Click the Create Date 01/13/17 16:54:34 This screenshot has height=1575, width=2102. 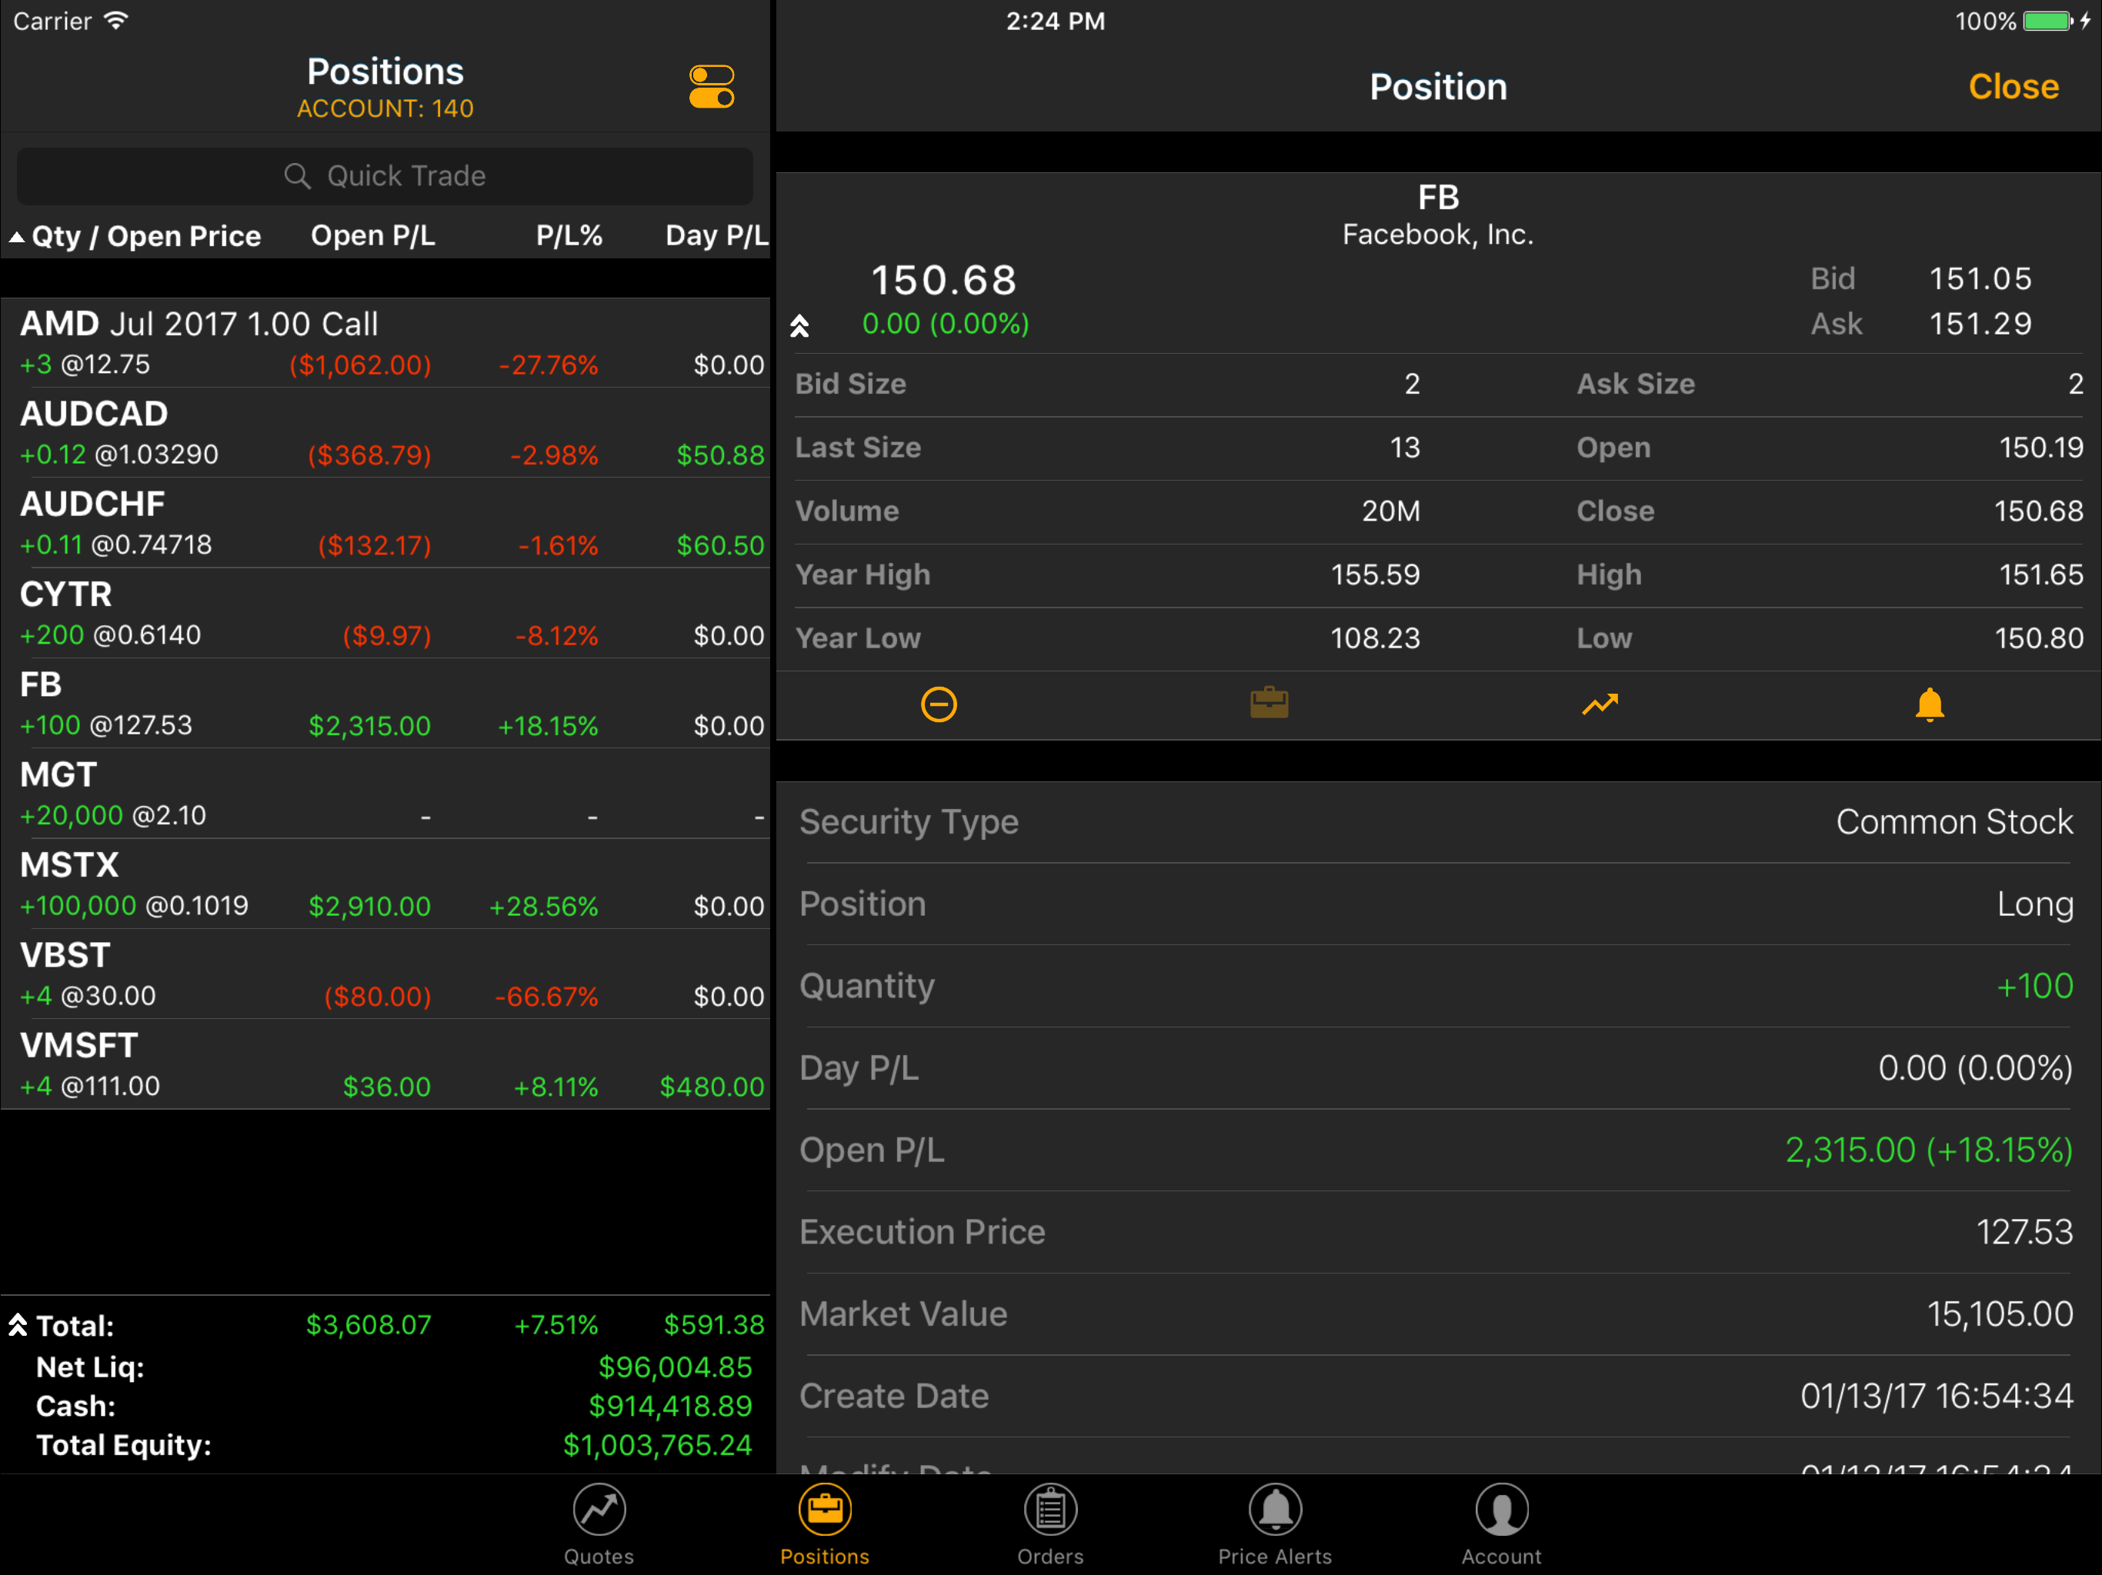(1937, 1396)
